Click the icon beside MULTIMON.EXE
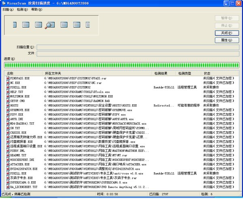Viewport: 243px width, 199px height. pyautogui.click(x=8, y=96)
